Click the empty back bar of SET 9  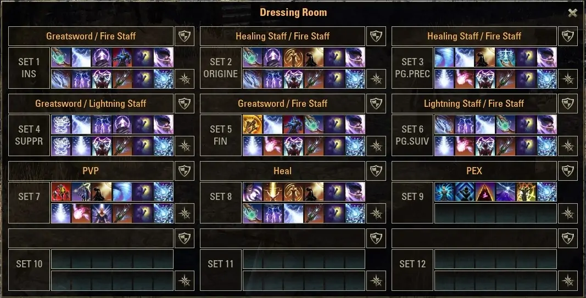click(495, 213)
